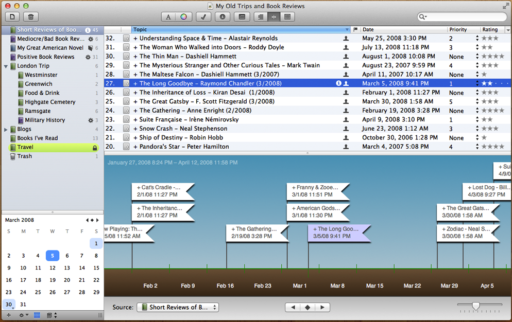Select the Highgate Cemetery journal
The image size is (512, 322).
click(50, 102)
